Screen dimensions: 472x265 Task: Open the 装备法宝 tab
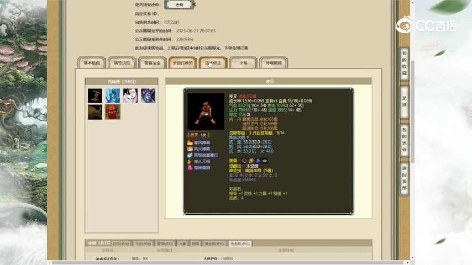(x=153, y=62)
